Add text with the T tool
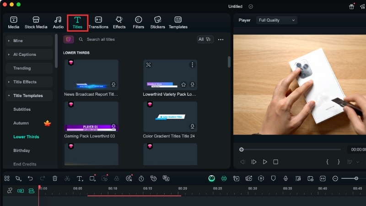This screenshot has width=366, height=206. coord(80,179)
